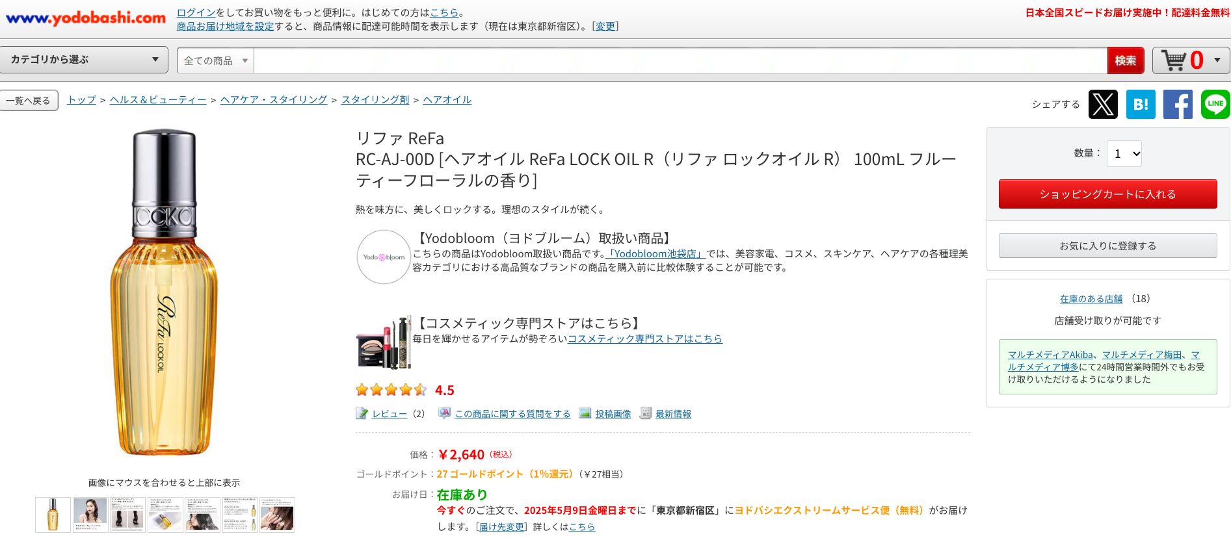Click the Yodobloom round logo
This screenshot has height=538, width=1231.
click(x=384, y=257)
